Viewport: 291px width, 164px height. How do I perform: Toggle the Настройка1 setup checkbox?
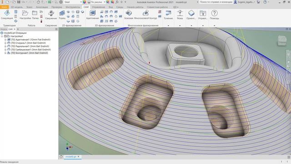click(5, 36)
